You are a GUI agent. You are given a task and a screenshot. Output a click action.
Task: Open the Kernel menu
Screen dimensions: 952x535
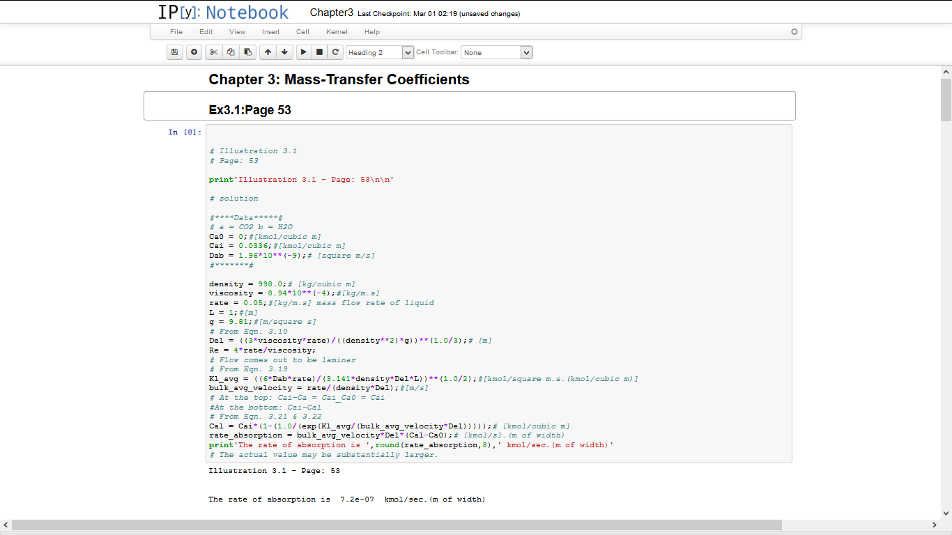point(337,32)
